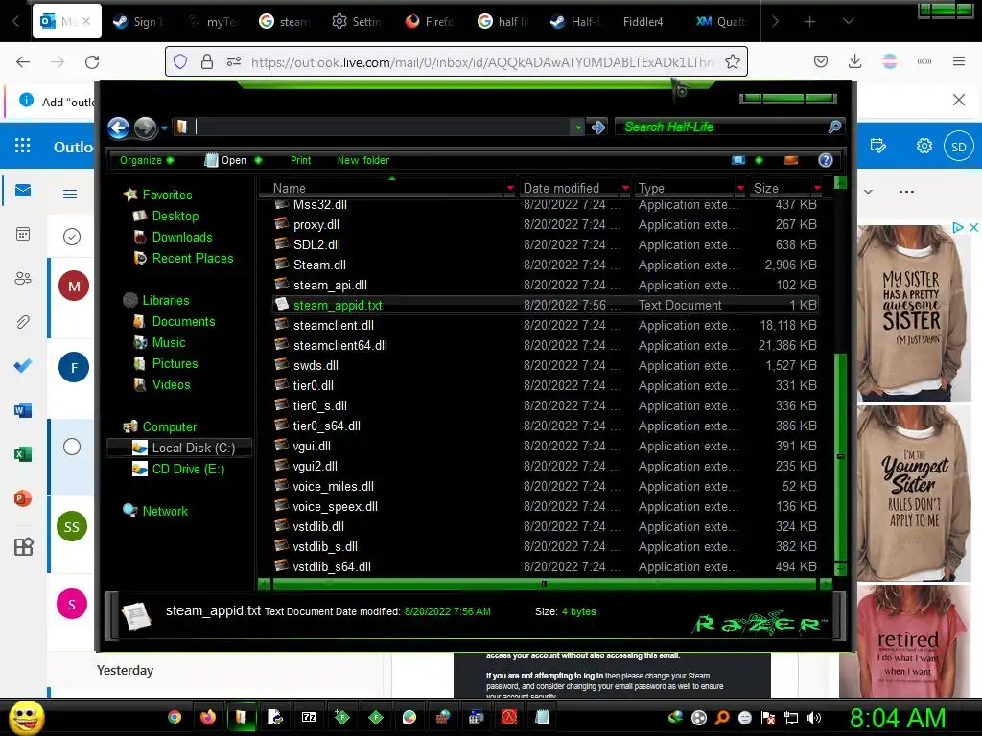Switch to the Settings browser tab

point(357,22)
